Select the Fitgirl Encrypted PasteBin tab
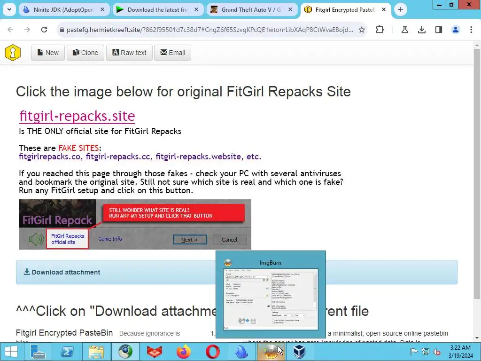 tap(345, 9)
